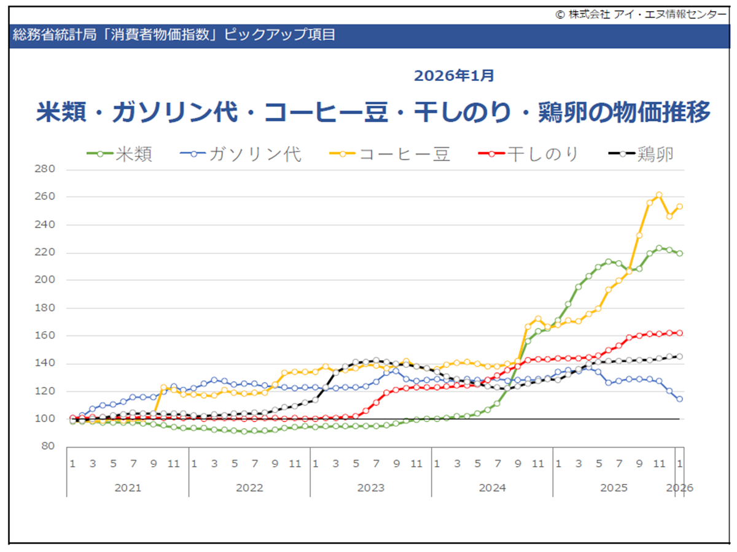The width and height of the screenshot is (737, 552).
Task: Click the 米類 legend label
Action: [133, 154]
